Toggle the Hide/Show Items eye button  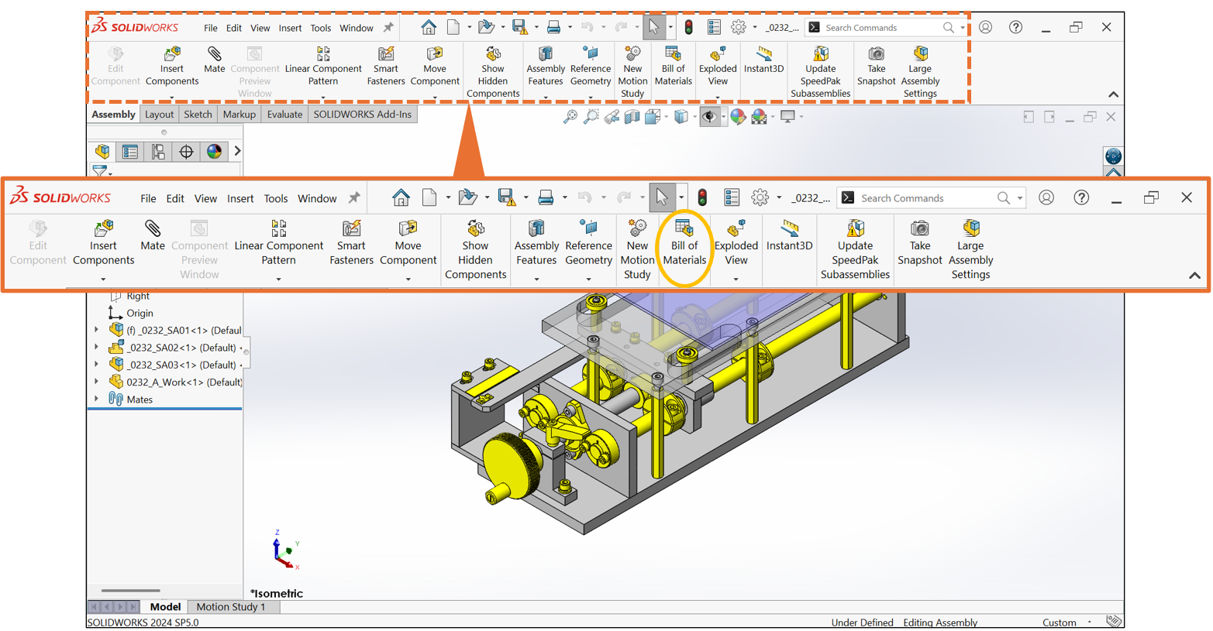[x=709, y=117]
